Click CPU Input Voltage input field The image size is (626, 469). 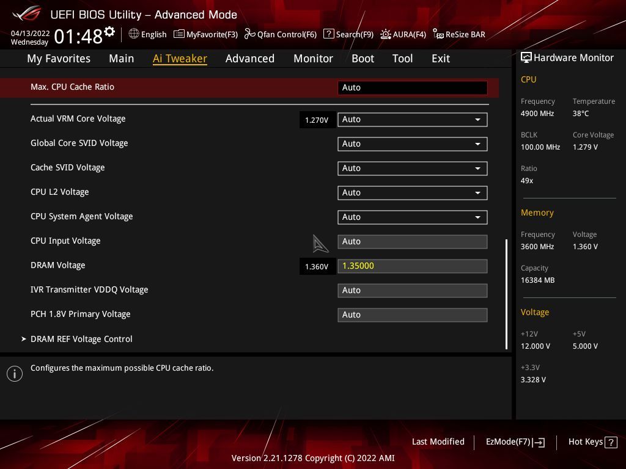(413, 242)
